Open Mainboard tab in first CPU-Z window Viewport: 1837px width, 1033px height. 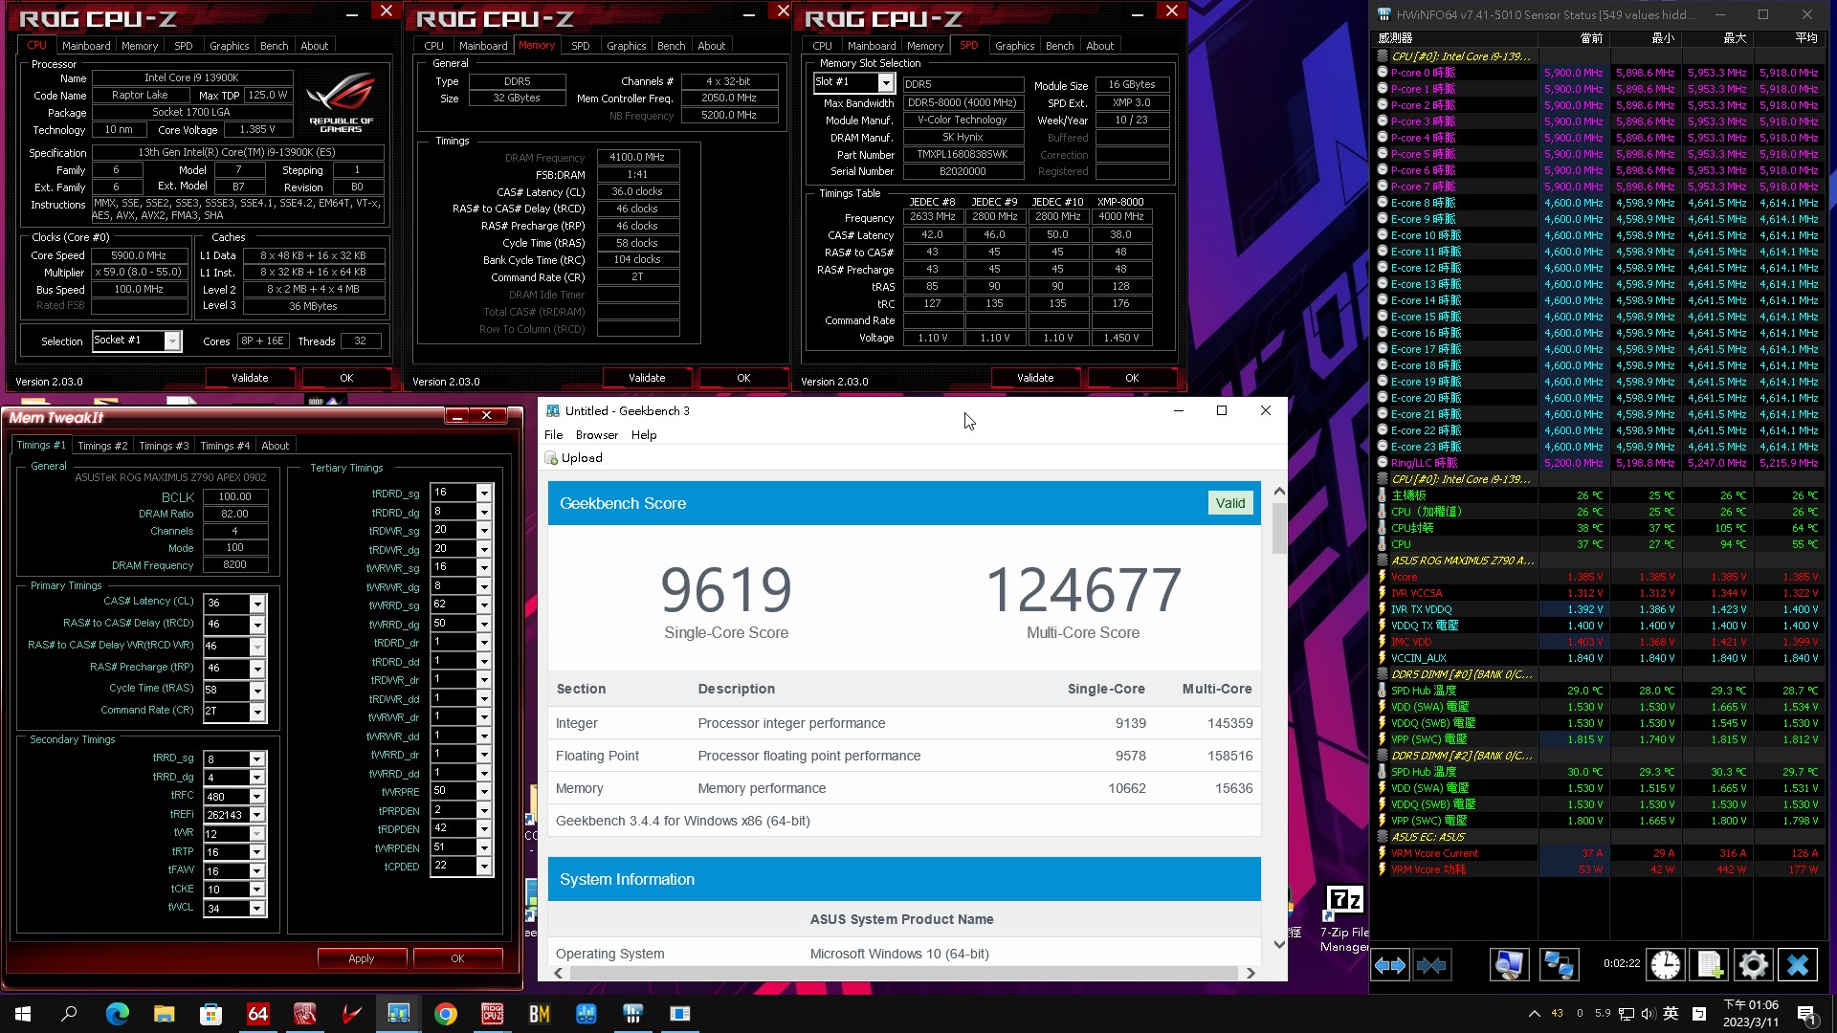(x=86, y=46)
